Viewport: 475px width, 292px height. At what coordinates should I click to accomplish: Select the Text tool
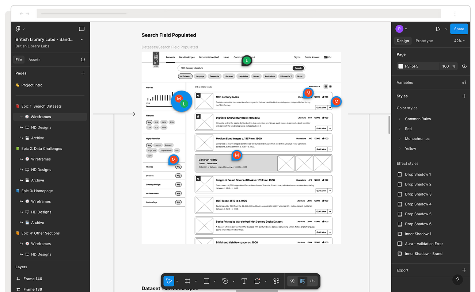tap(244, 281)
